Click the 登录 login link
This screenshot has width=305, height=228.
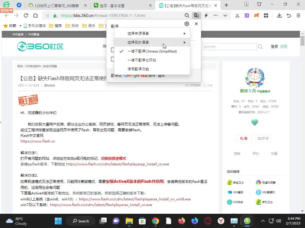[x=274, y=47]
